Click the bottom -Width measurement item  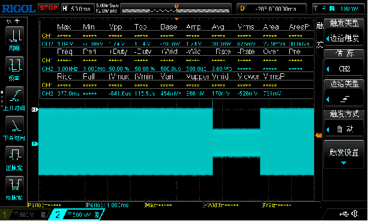click(222, 205)
